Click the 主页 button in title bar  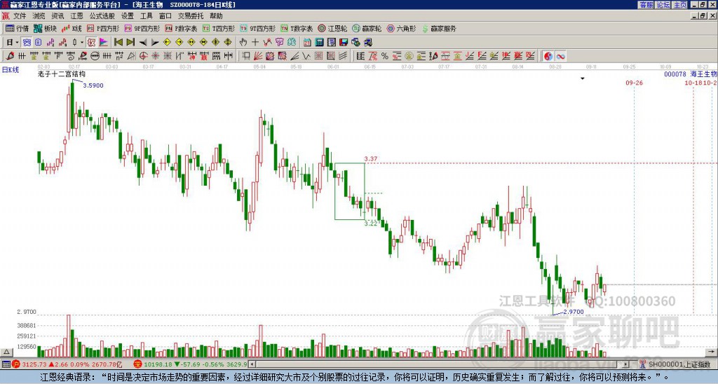[680, 5]
